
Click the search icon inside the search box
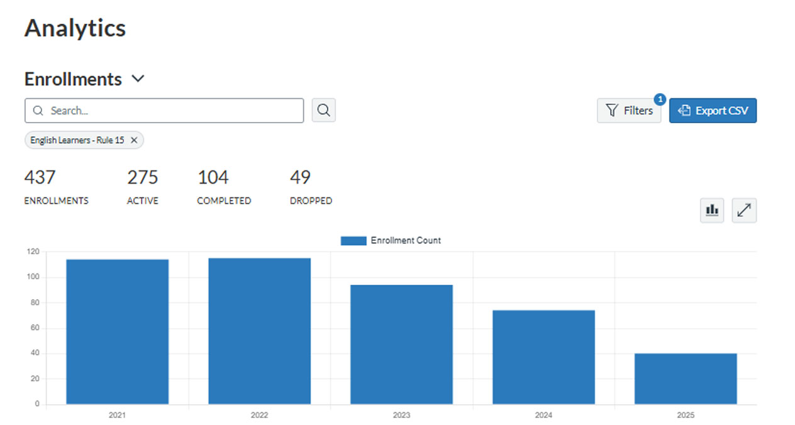(x=38, y=110)
